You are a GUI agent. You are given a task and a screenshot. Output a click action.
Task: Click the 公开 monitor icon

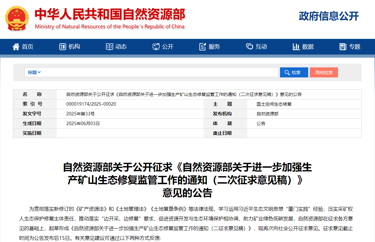pos(156,47)
